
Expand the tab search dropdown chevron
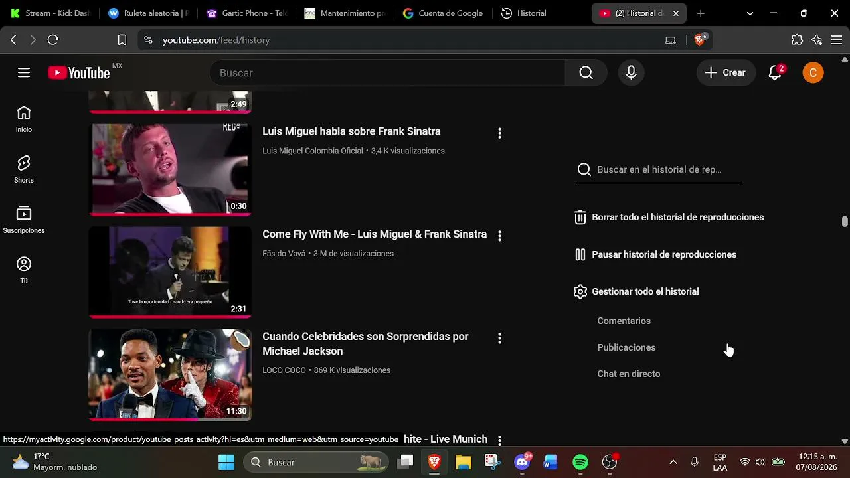point(750,13)
